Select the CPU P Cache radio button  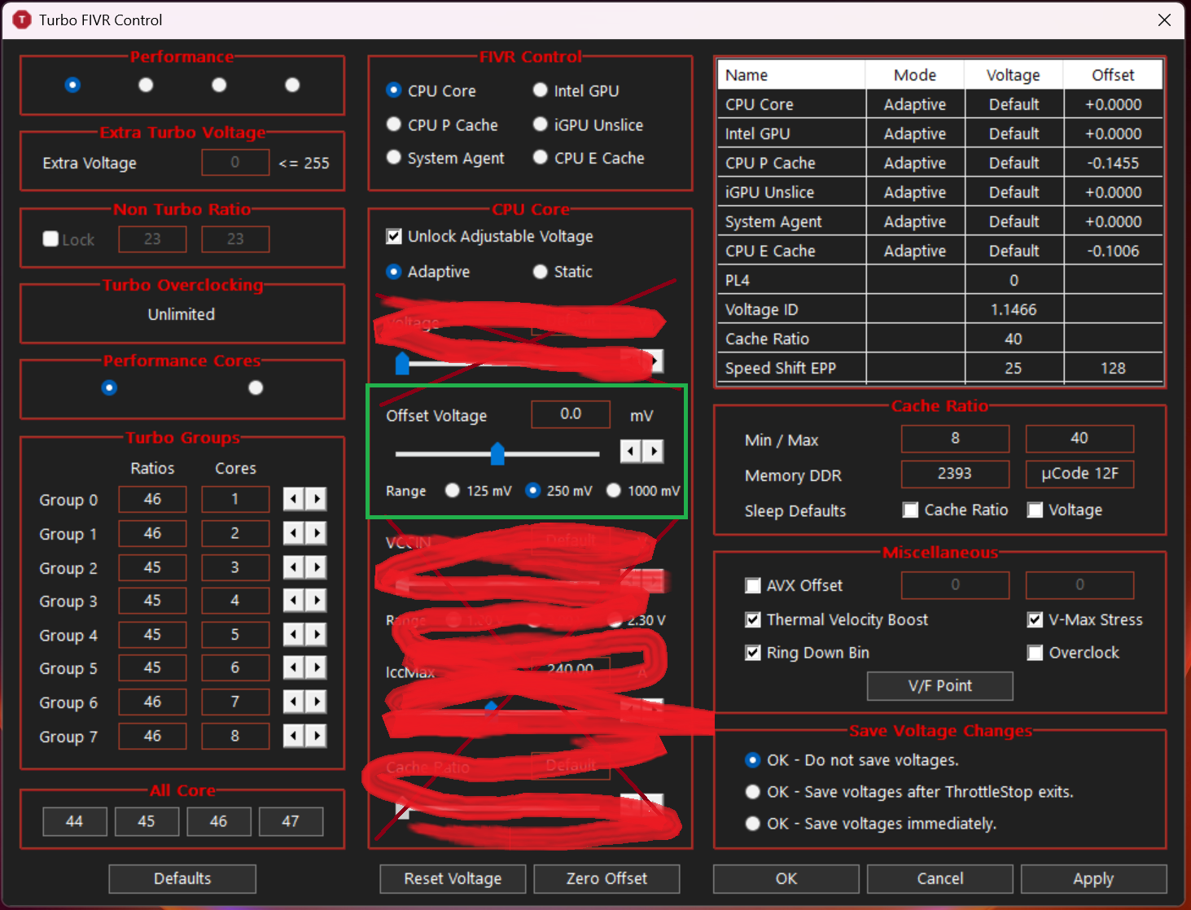pyautogui.click(x=394, y=125)
